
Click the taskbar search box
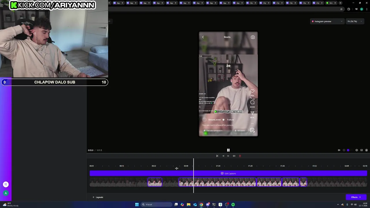coord(156,205)
